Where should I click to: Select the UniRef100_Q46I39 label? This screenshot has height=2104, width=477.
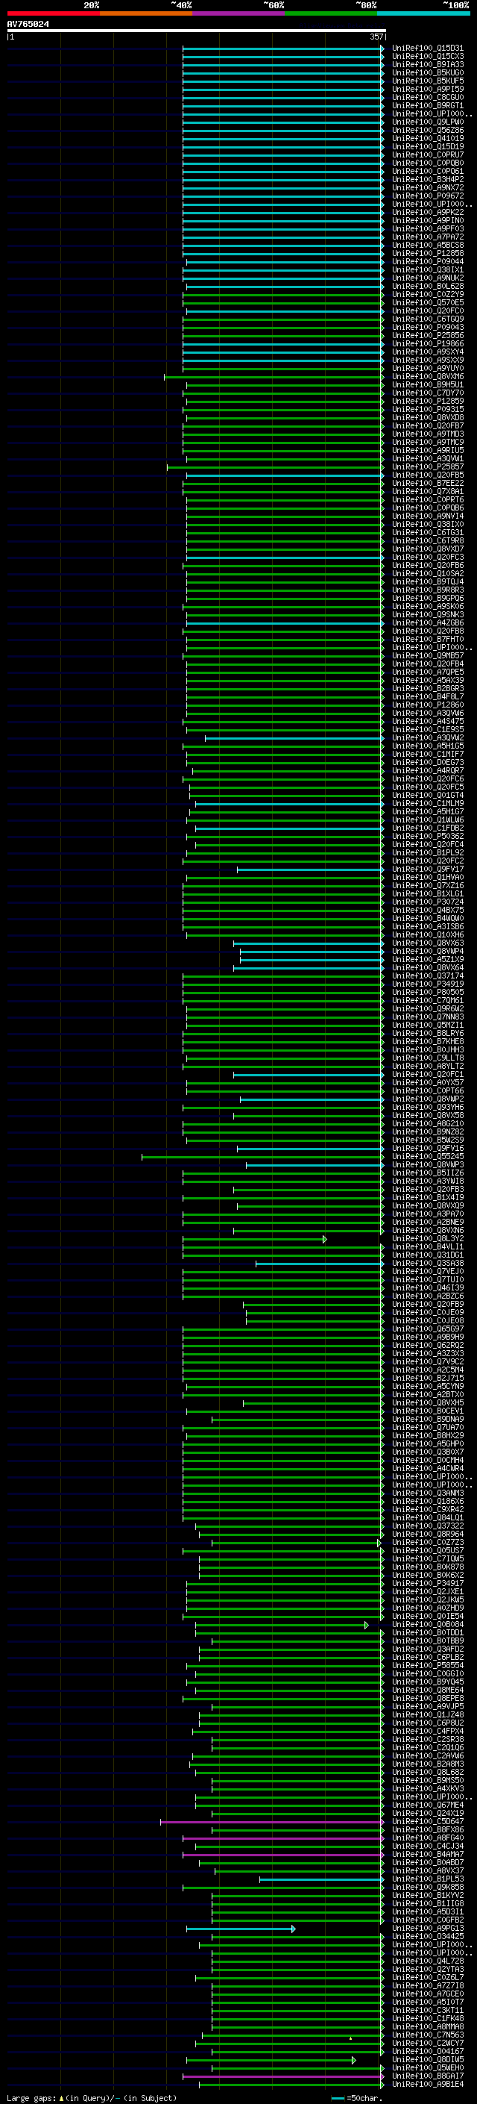coord(427,1288)
